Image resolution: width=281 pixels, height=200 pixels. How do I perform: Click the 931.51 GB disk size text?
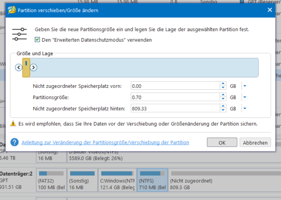pos(11,187)
